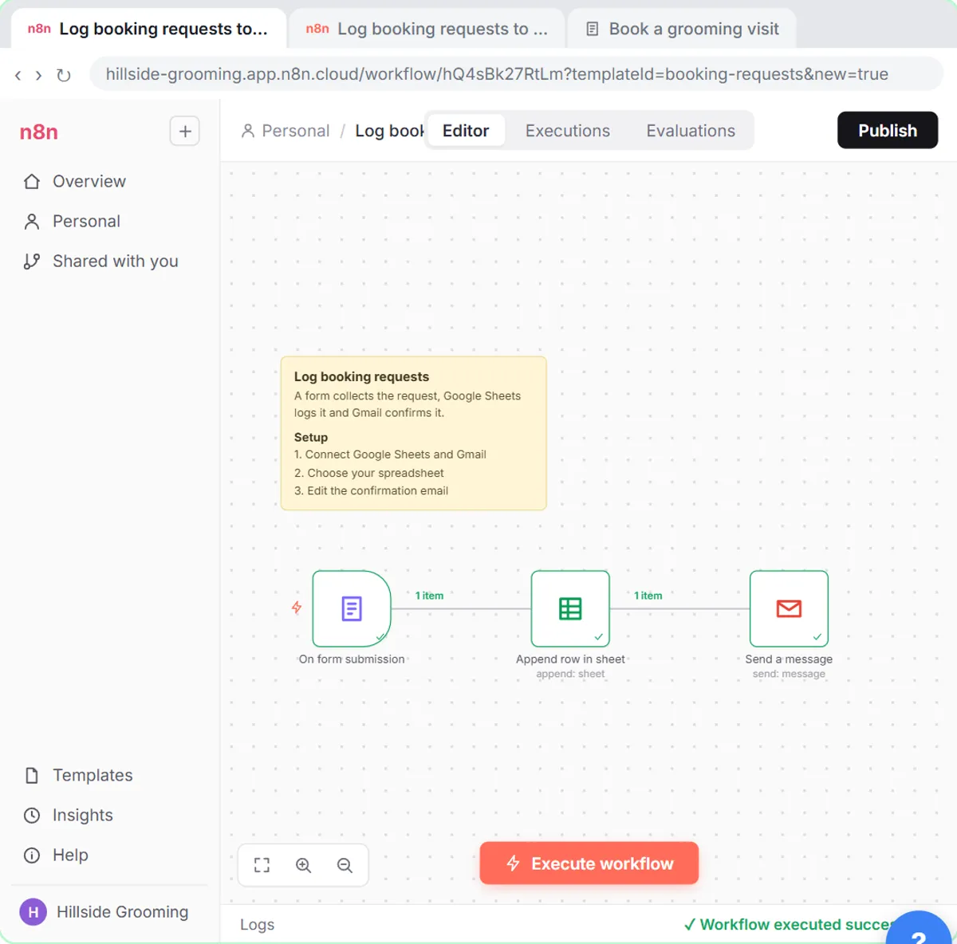Select the Append row in sheet node icon

pyautogui.click(x=570, y=608)
